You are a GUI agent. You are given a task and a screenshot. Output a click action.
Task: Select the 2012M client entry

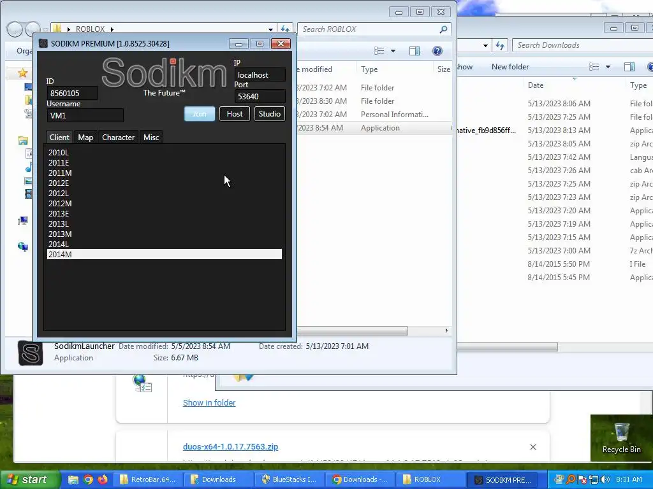coord(164,203)
